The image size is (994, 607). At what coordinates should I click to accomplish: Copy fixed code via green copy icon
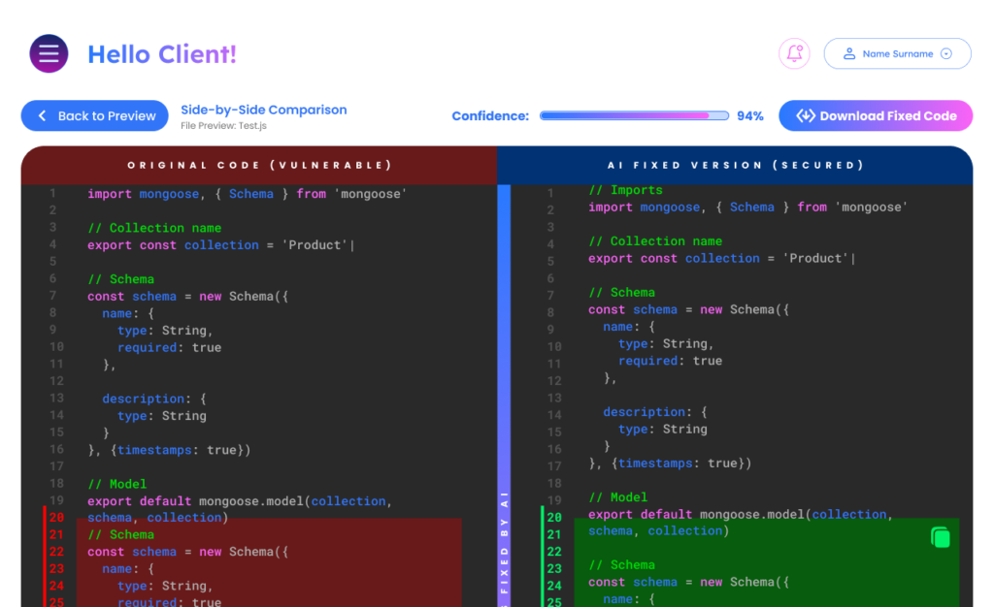pyautogui.click(x=940, y=537)
